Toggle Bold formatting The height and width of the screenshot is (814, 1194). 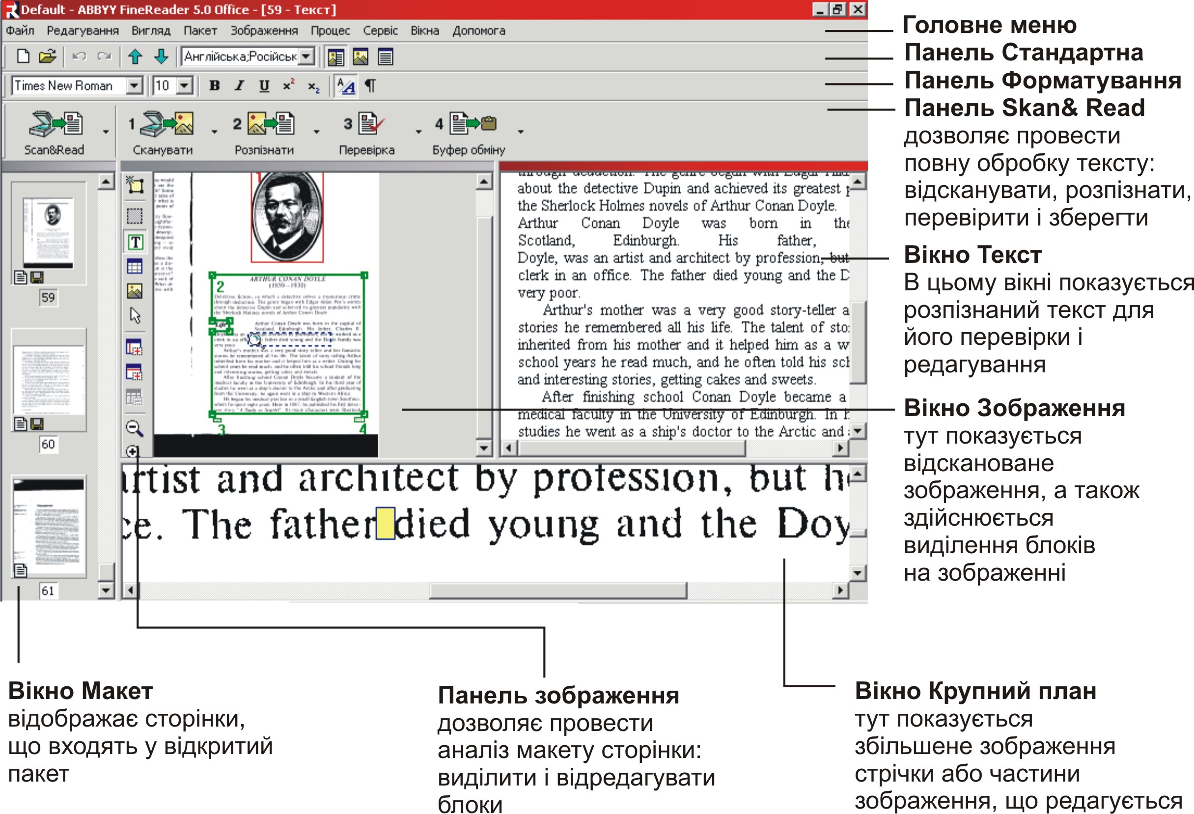tap(215, 86)
